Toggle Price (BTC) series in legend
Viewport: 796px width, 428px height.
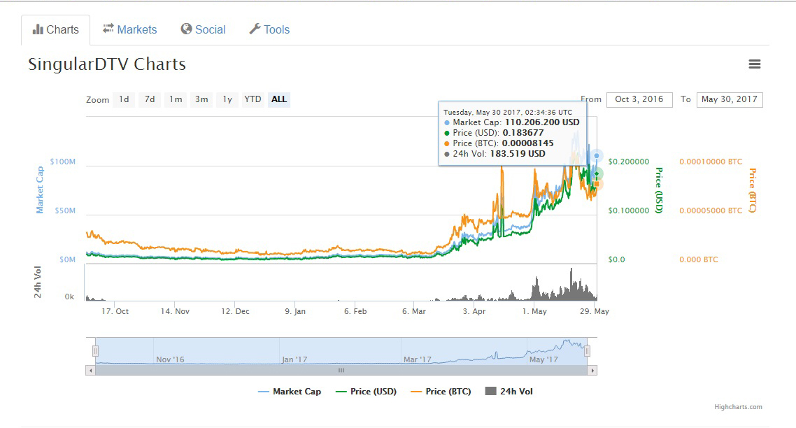pyautogui.click(x=441, y=392)
